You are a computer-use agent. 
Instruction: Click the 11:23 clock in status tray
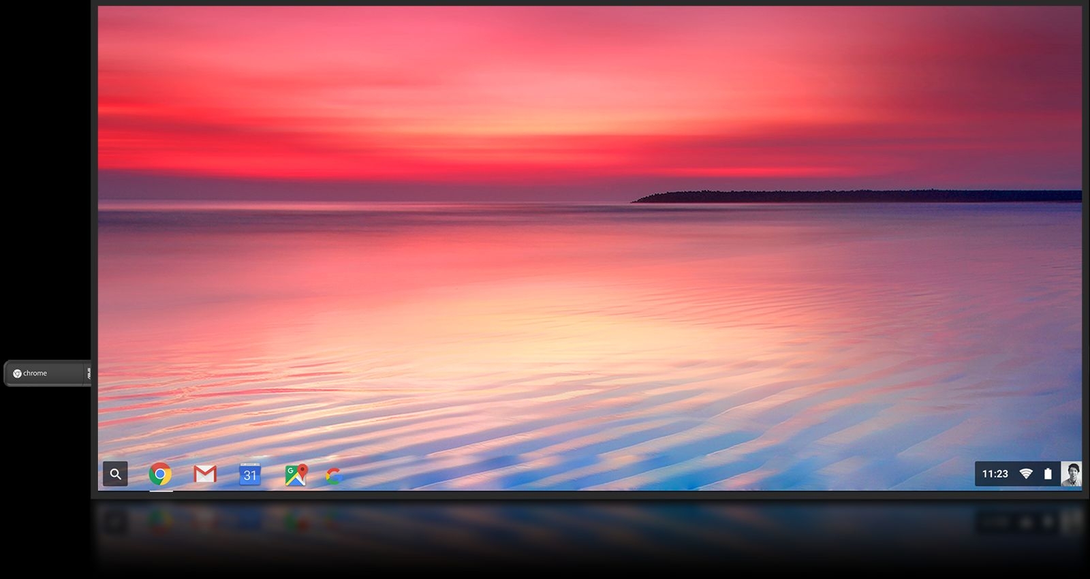click(x=995, y=474)
